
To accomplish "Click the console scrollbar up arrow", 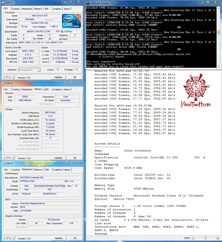I will (x=218, y=8).
